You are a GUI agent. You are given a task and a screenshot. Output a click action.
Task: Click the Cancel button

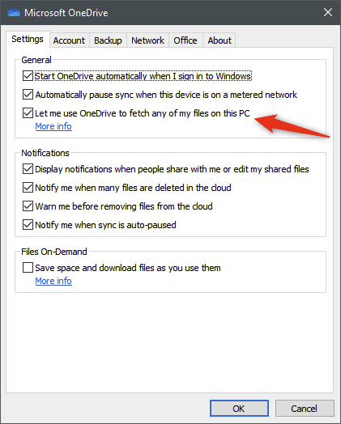click(x=305, y=409)
